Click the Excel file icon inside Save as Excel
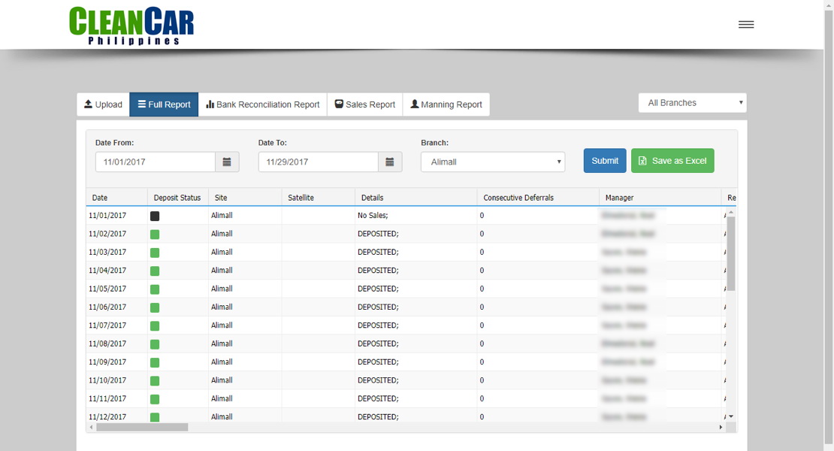 pos(643,160)
